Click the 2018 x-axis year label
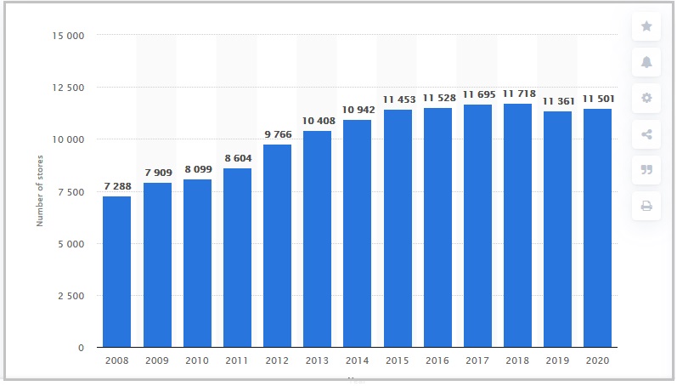 pyautogui.click(x=517, y=360)
